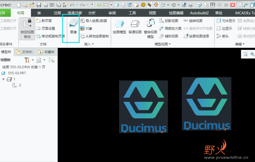Open Redo history dropdown arrow
This screenshot has height=162, width=255.
tap(87, 5)
